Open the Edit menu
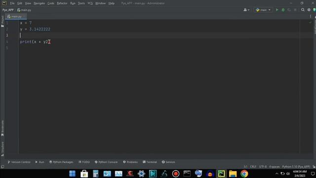 [x=20, y=3]
